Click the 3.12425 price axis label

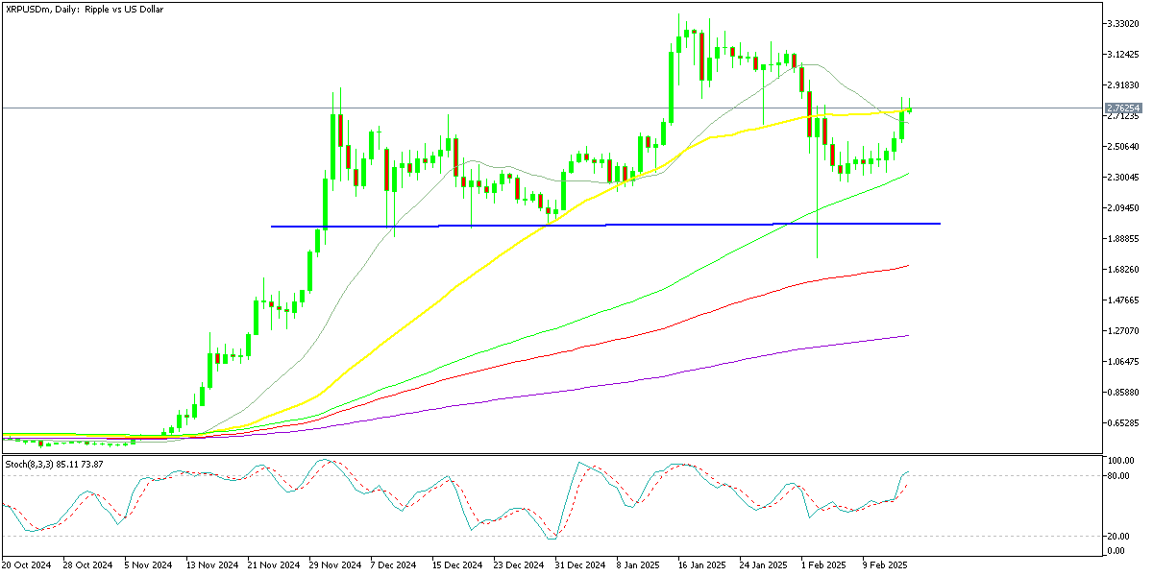(1123, 54)
